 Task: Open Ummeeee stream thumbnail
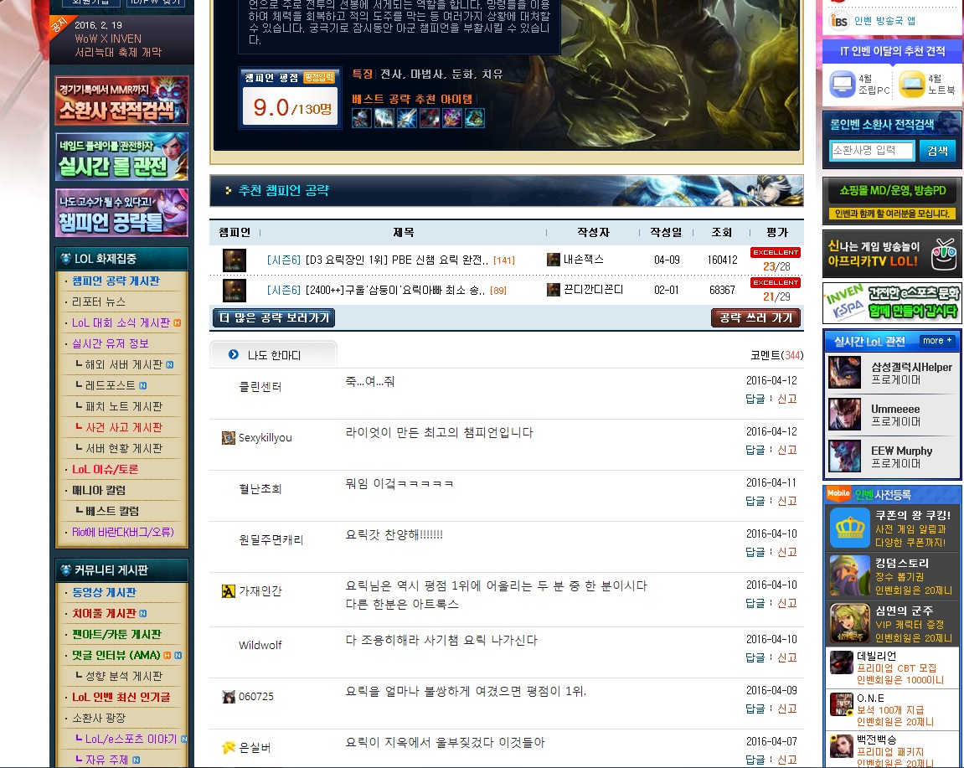tap(845, 415)
